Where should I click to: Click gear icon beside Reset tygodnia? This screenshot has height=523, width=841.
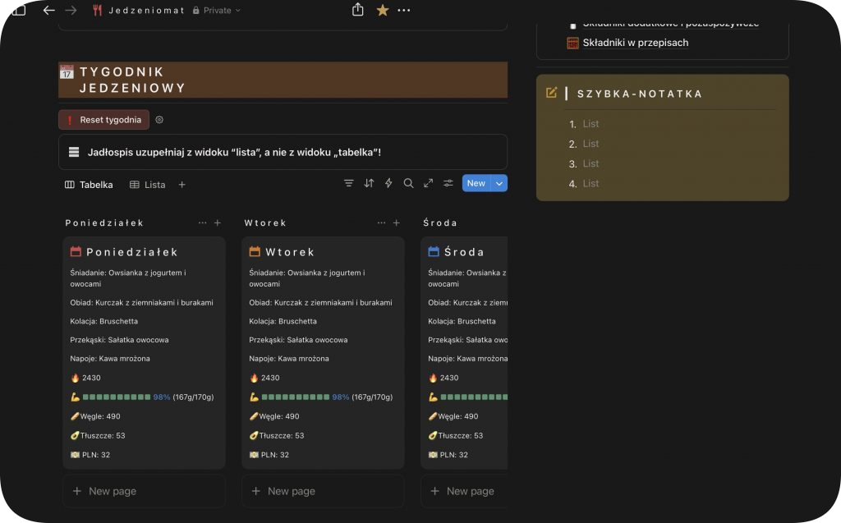[x=159, y=120]
